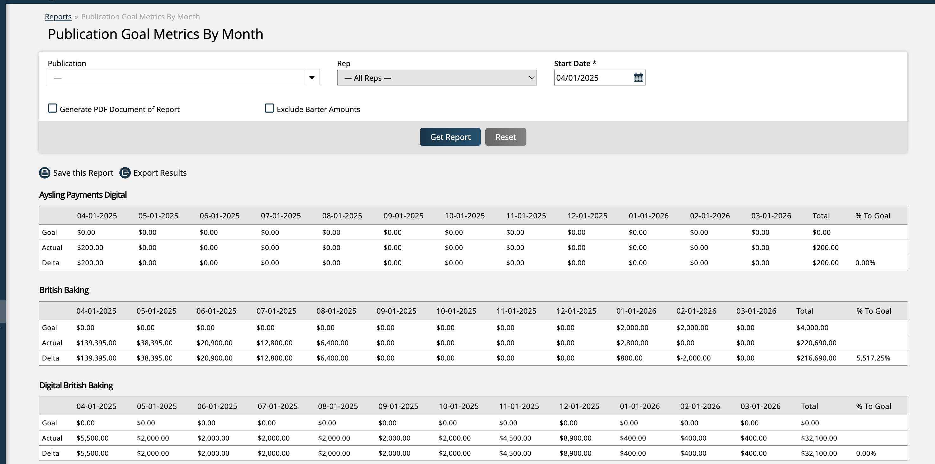Select the Digital British Baking heading
This screenshot has height=464, width=935.
tap(76, 385)
